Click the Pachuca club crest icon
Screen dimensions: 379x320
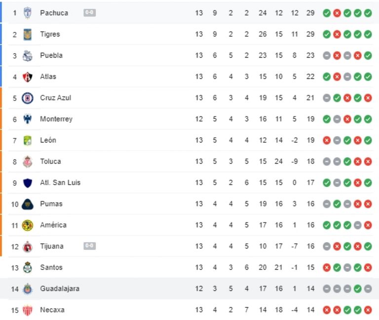click(28, 13)
